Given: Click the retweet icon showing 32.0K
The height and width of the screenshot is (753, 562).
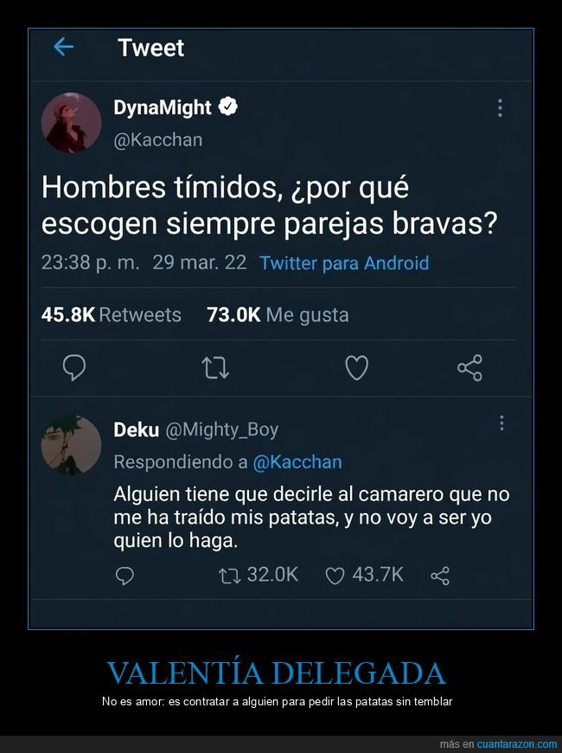Looking at the screenshot, I should tap(229, 575).
